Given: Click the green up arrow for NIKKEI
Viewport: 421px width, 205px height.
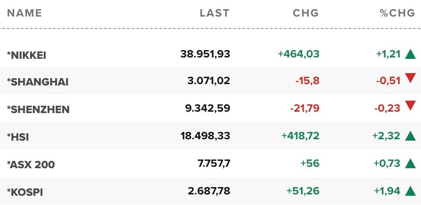Looking at the screenshot, I should coord(410,54).
